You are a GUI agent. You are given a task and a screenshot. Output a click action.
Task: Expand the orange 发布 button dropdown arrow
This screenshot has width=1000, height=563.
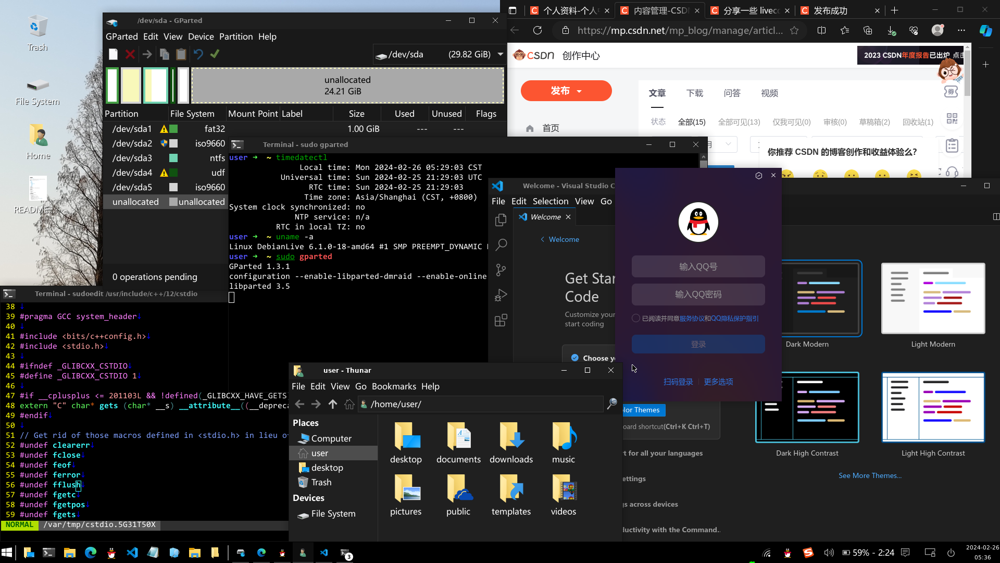[x=579, y=91]
